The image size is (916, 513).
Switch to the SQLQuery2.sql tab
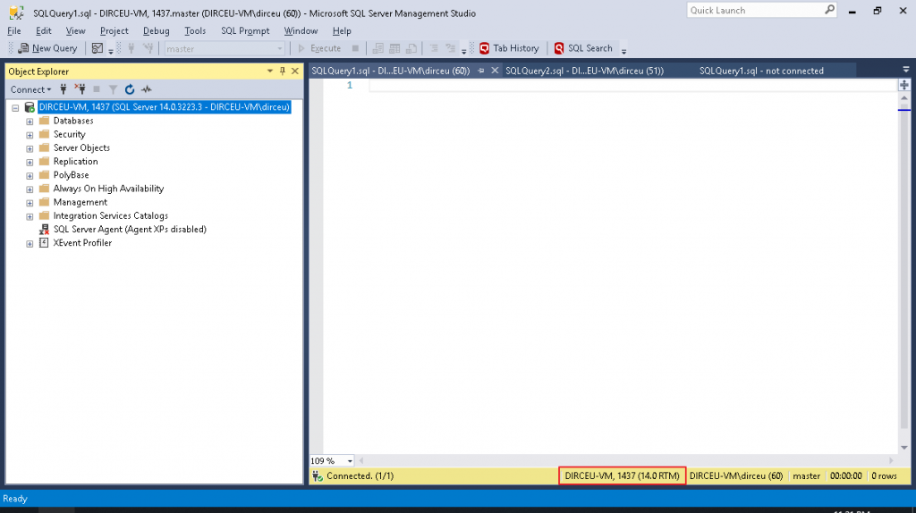click(x=584, y=71)
